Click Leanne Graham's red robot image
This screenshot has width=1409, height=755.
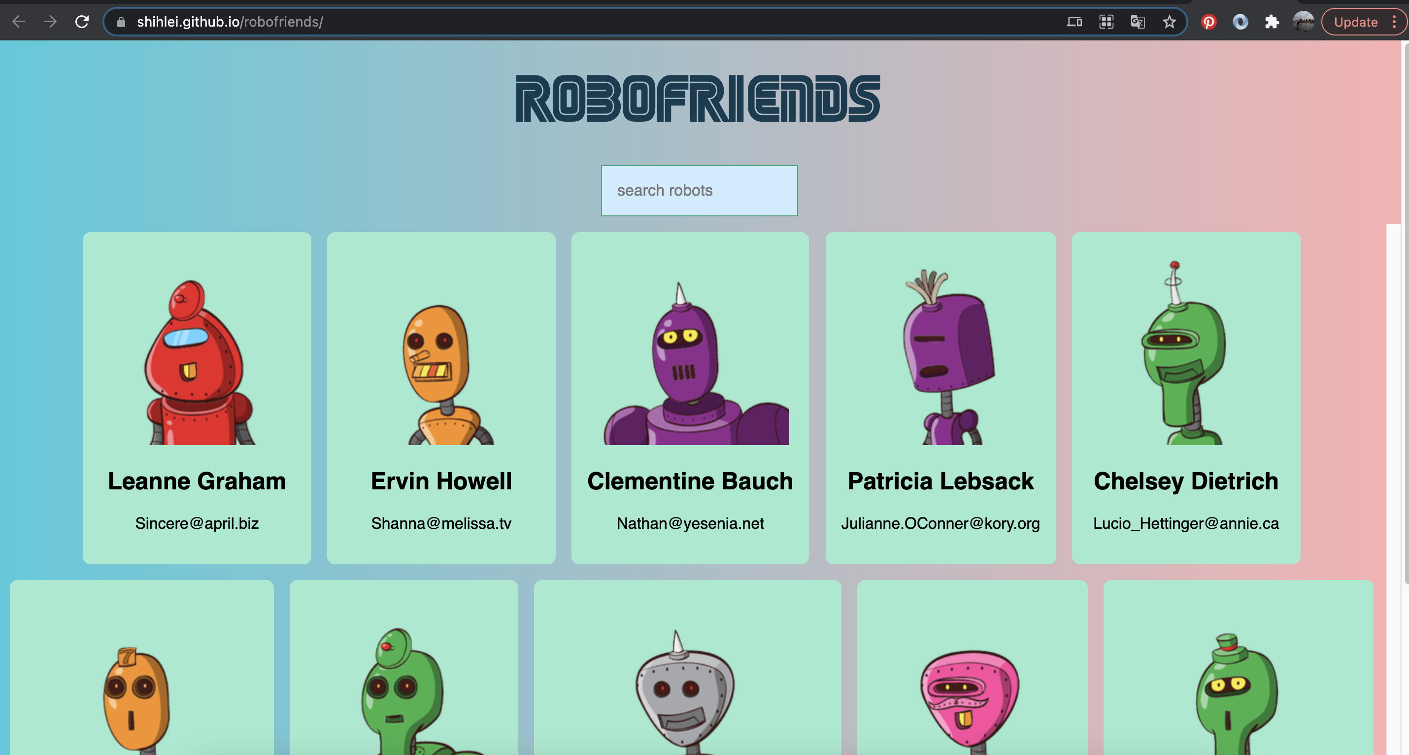pyautogui.click(x=197, y=362)
